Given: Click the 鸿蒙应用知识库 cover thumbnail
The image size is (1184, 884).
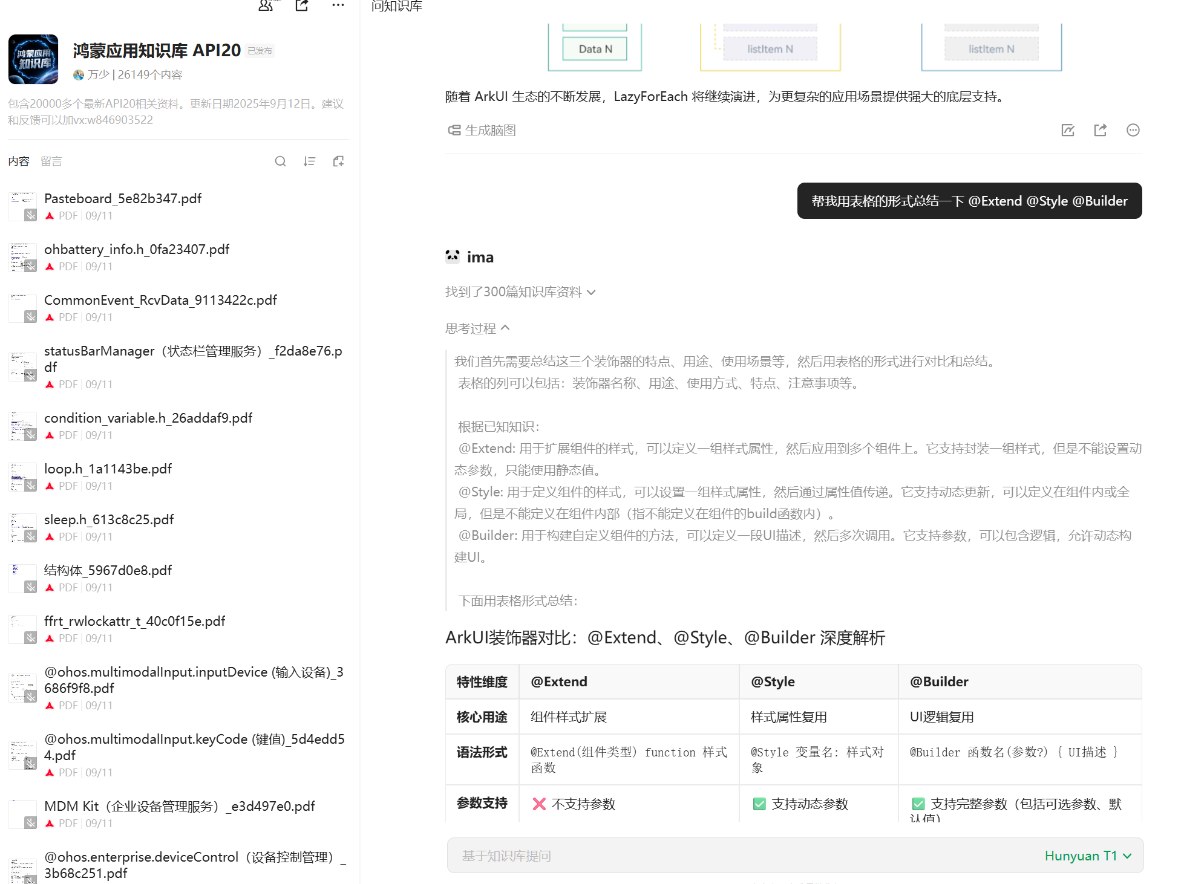Looking at the screenshot, I should (33, 59).
